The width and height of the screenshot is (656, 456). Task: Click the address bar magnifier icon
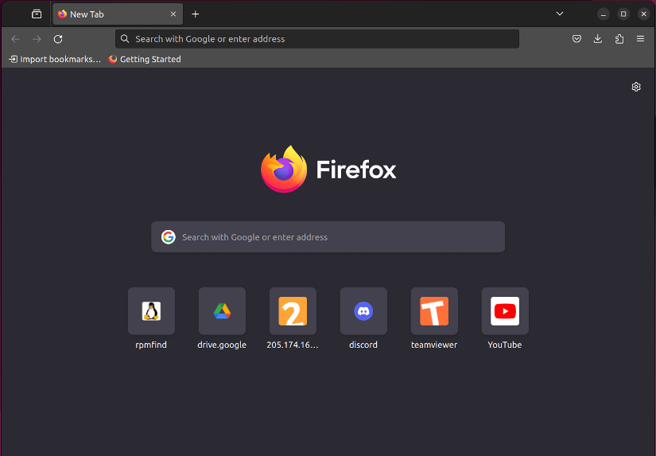(125, 39)
